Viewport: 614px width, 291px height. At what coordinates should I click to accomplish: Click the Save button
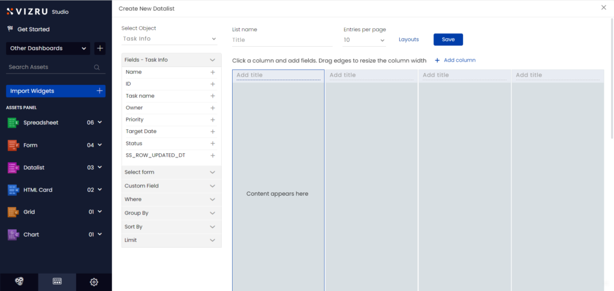(x=448, y=40)
